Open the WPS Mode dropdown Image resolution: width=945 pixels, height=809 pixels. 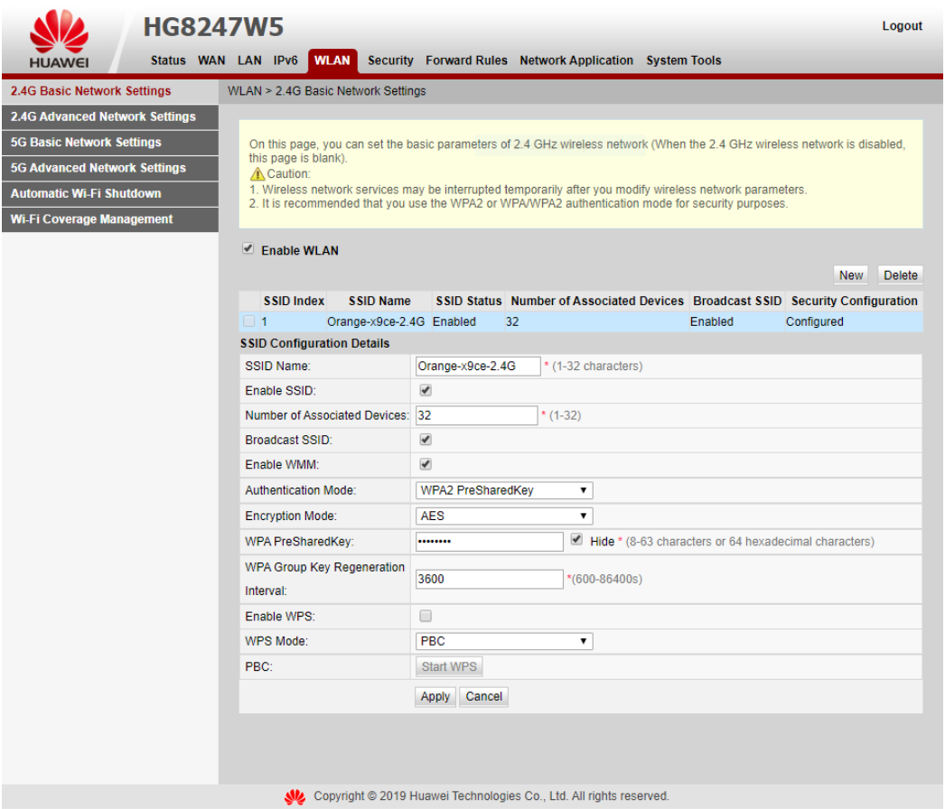click(504, 641)
